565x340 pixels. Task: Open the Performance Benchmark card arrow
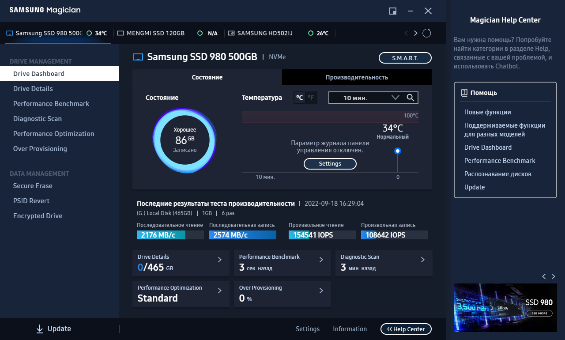coord(321,260)
